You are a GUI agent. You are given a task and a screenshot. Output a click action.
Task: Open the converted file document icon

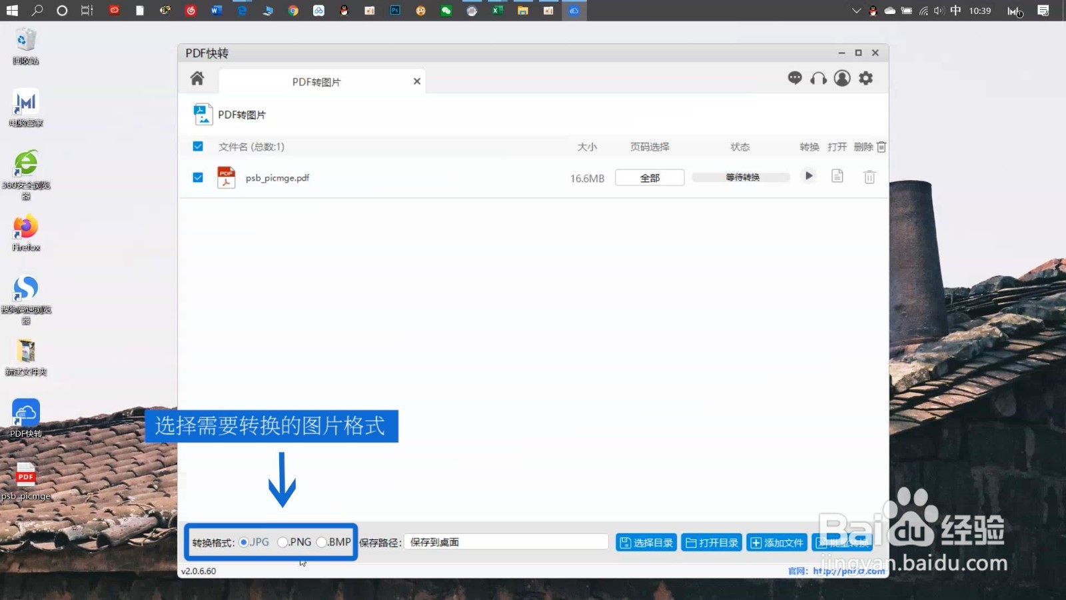(x=837, y=176)
